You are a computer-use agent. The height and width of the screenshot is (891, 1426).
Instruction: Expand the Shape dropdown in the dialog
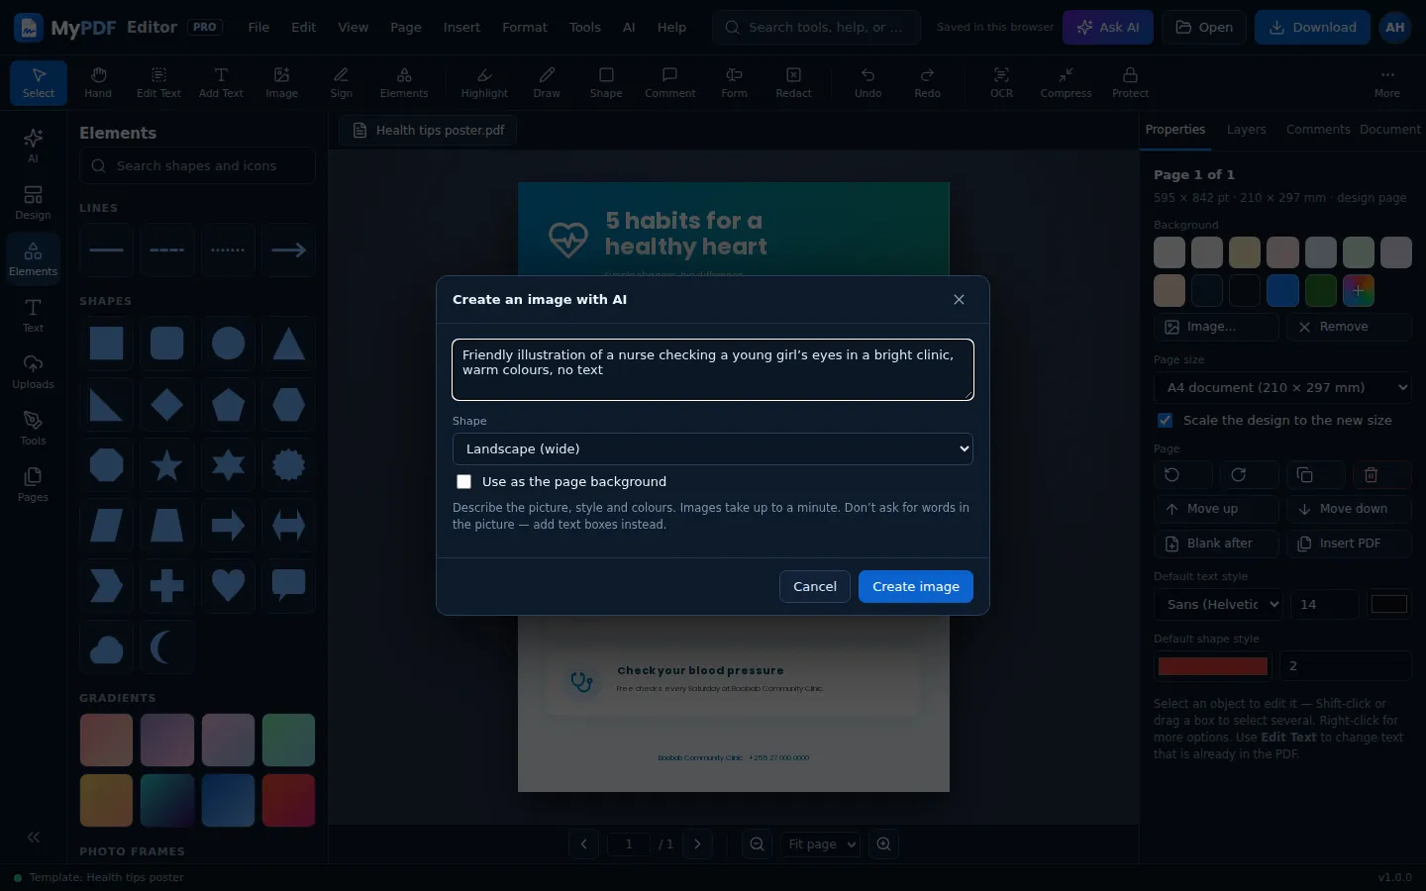pyautogui.click(x=713, y=449)
